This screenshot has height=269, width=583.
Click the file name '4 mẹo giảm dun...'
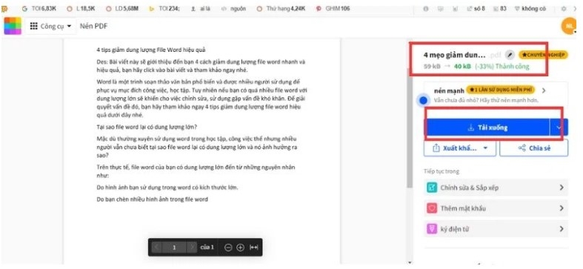(454, 55)
